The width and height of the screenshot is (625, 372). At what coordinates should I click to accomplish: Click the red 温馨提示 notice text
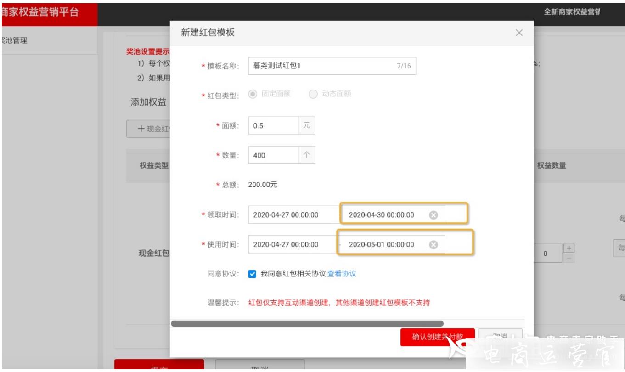point(339,303)
